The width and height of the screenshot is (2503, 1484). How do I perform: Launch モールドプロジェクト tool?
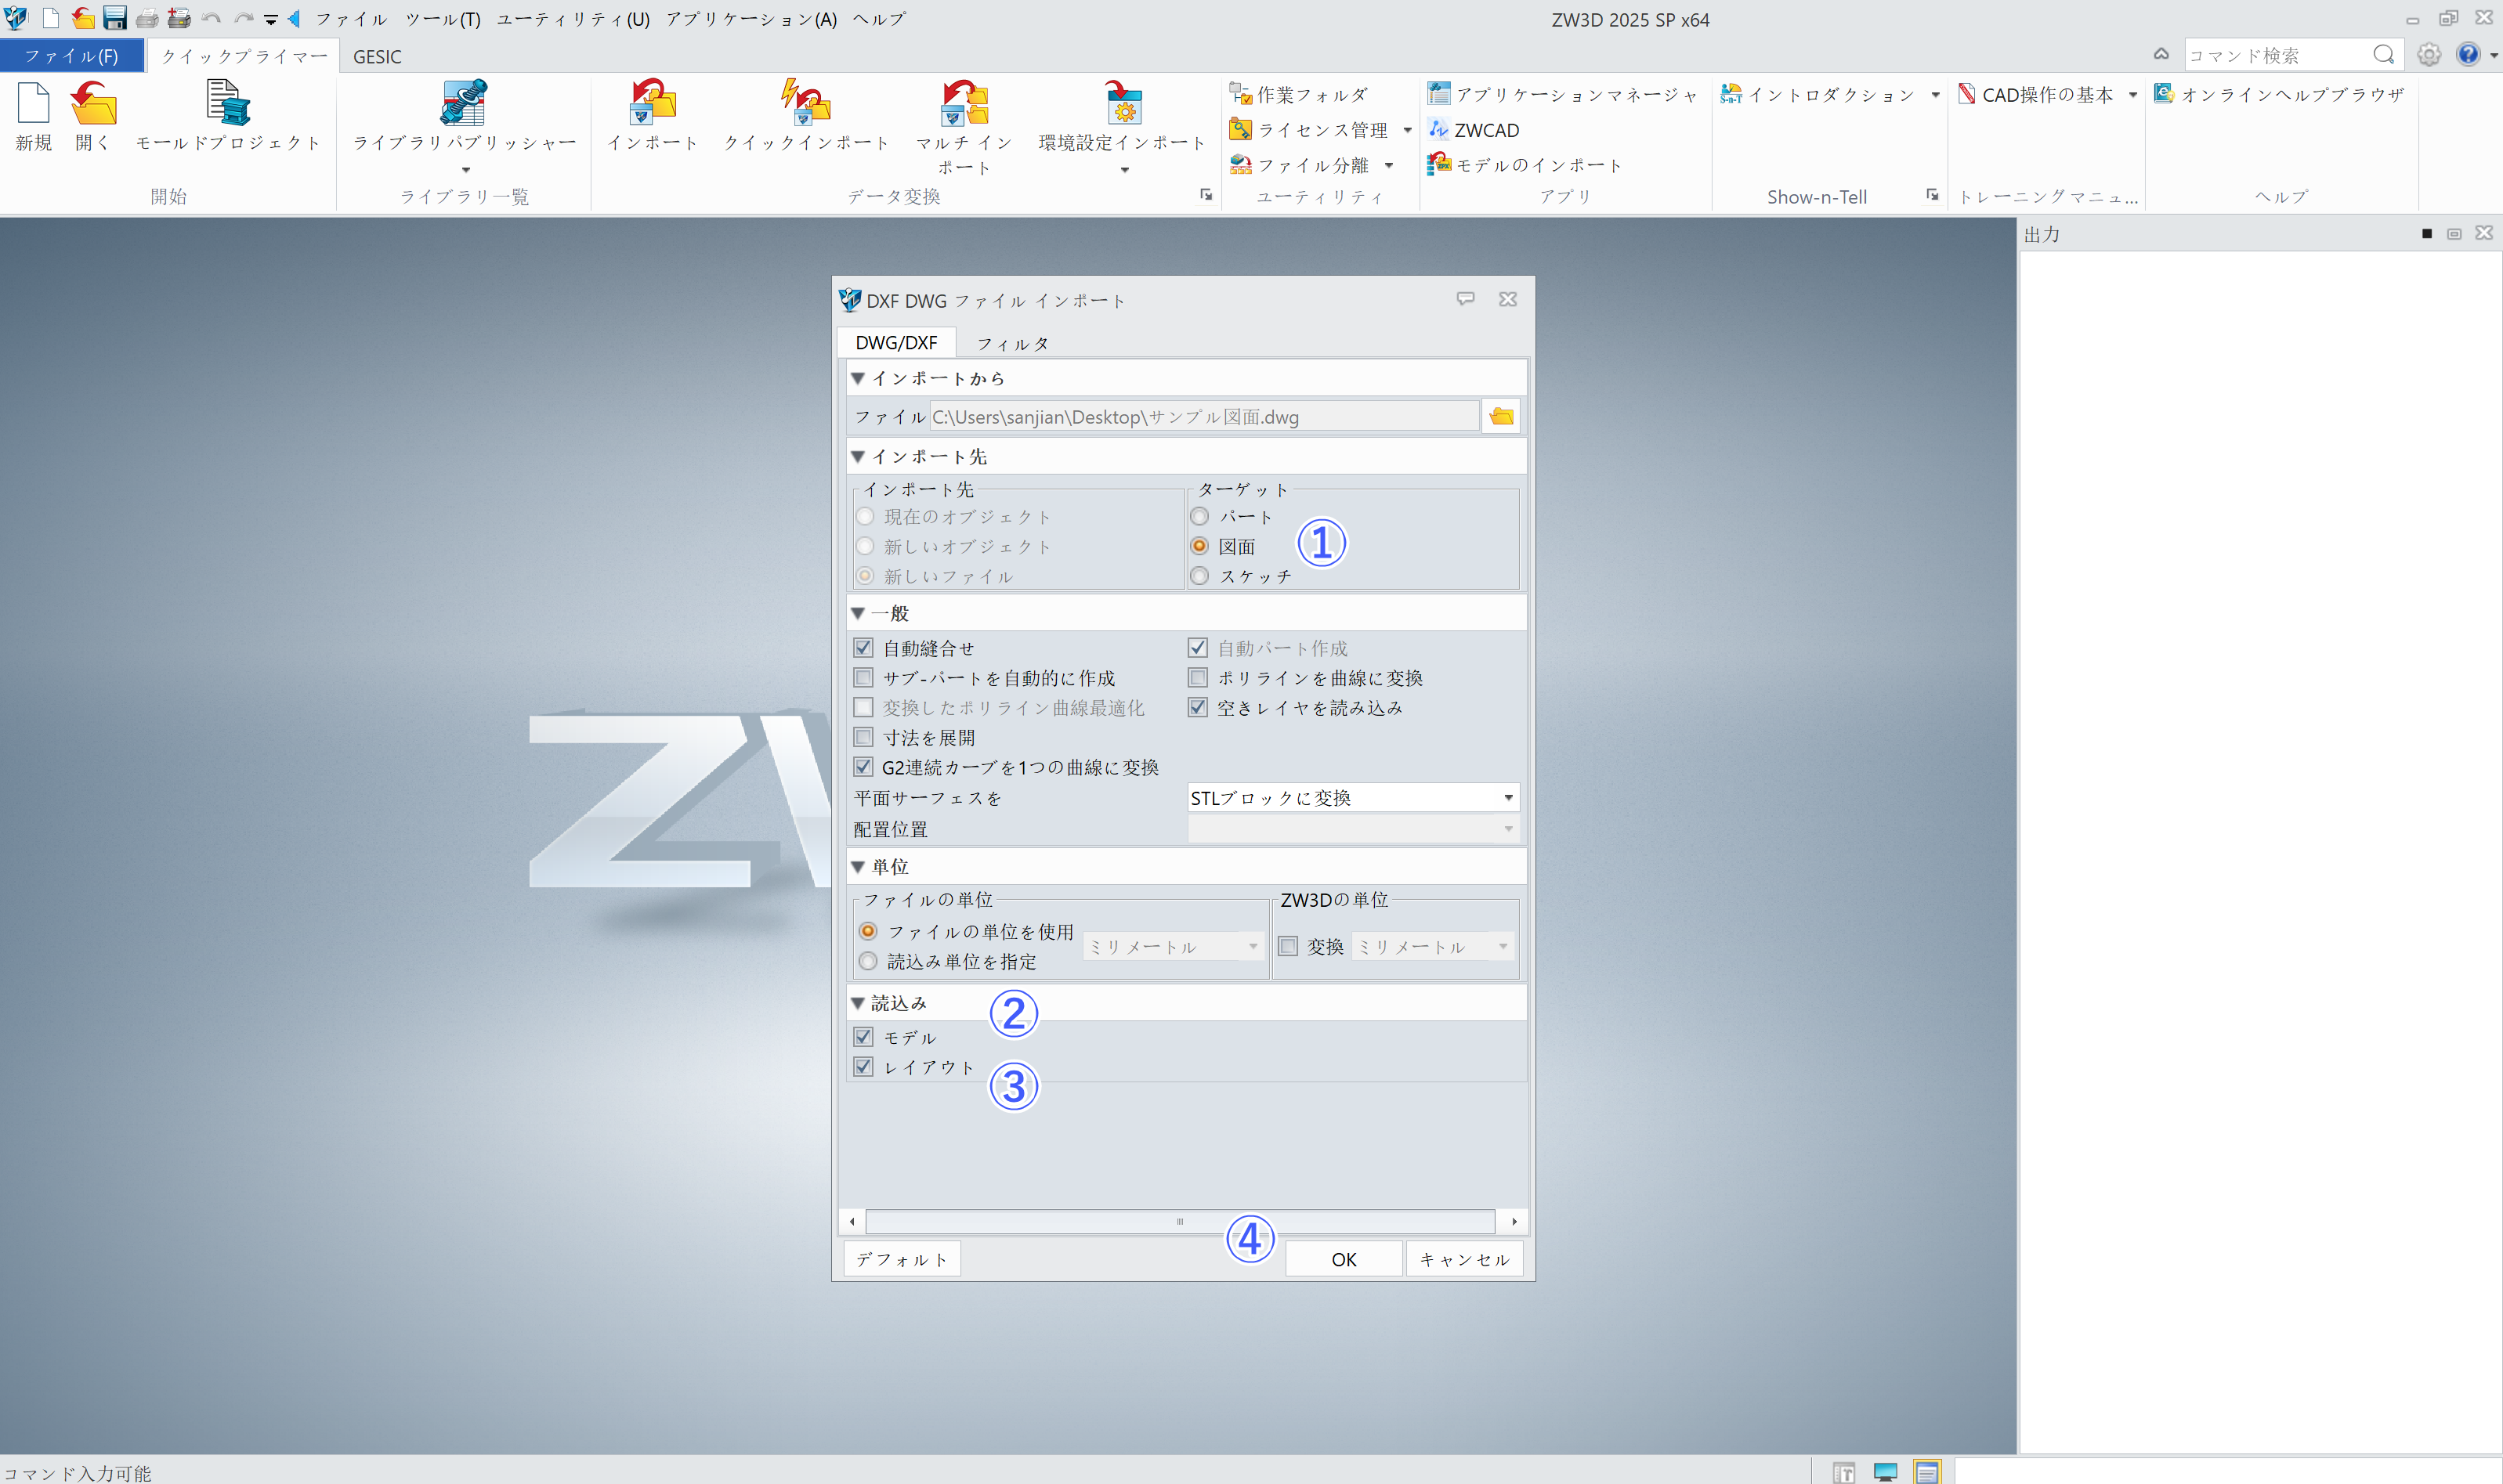point(228,115)
